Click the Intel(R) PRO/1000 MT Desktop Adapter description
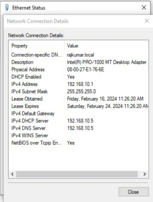This screenshot has height=202, width=153. pos(107,62)
